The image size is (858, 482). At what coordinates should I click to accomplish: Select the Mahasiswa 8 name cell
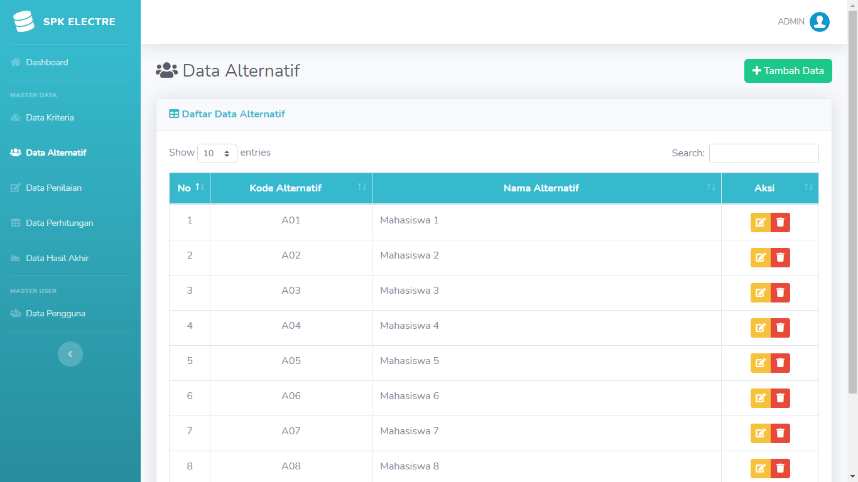pos(546,466)
